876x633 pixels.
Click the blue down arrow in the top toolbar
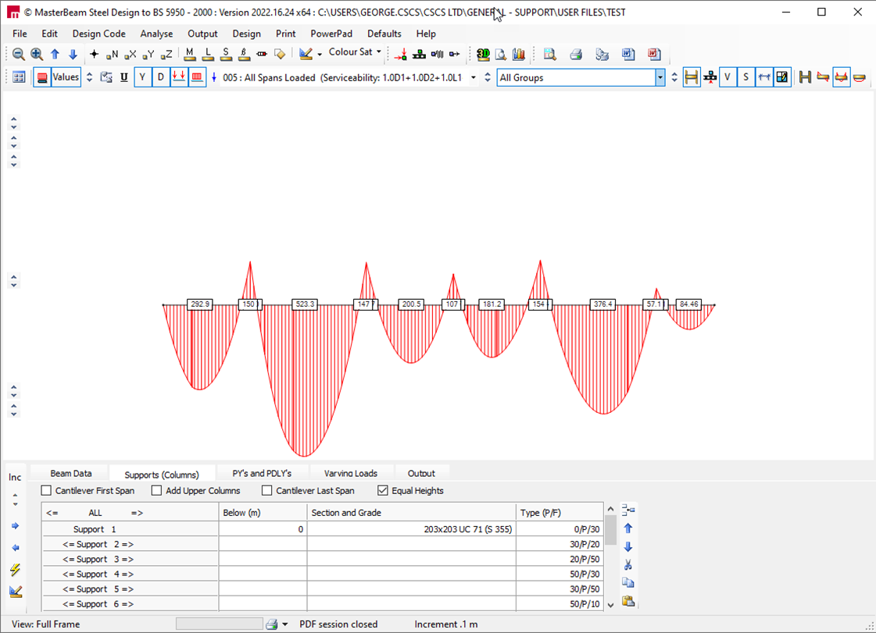(x=73, y=54)
